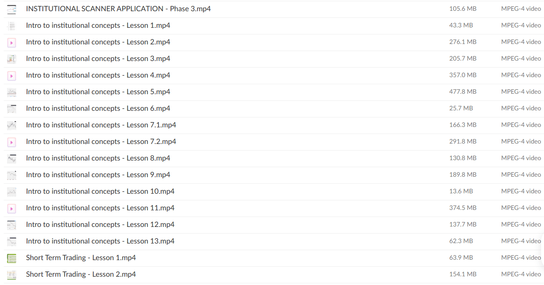Screen dimensions: 544x285
Task: Click thumbnail of INSTITUTIONAL SCANNER APPLICATION Phase 3
Action: (x=12, y=9)
